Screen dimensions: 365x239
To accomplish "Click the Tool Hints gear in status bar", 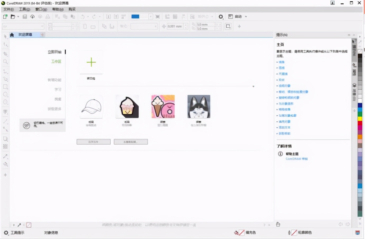I will pos(6,233).
